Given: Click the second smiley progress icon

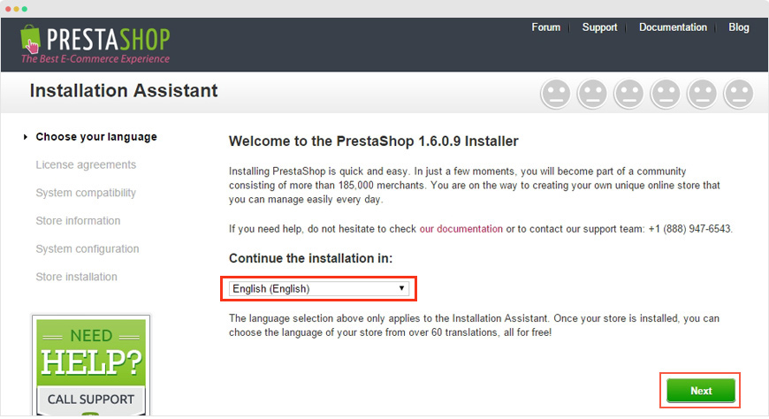Looking at the screenshot, I should coord(592,93).
